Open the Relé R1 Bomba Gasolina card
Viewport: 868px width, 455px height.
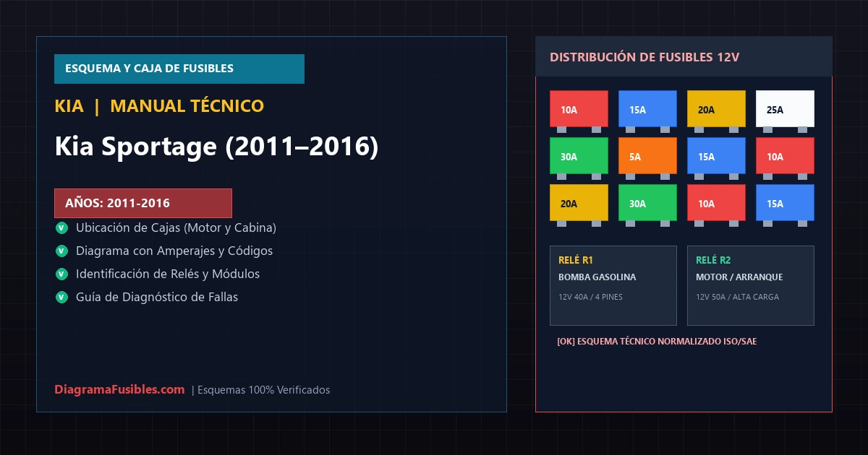point(613,285)
